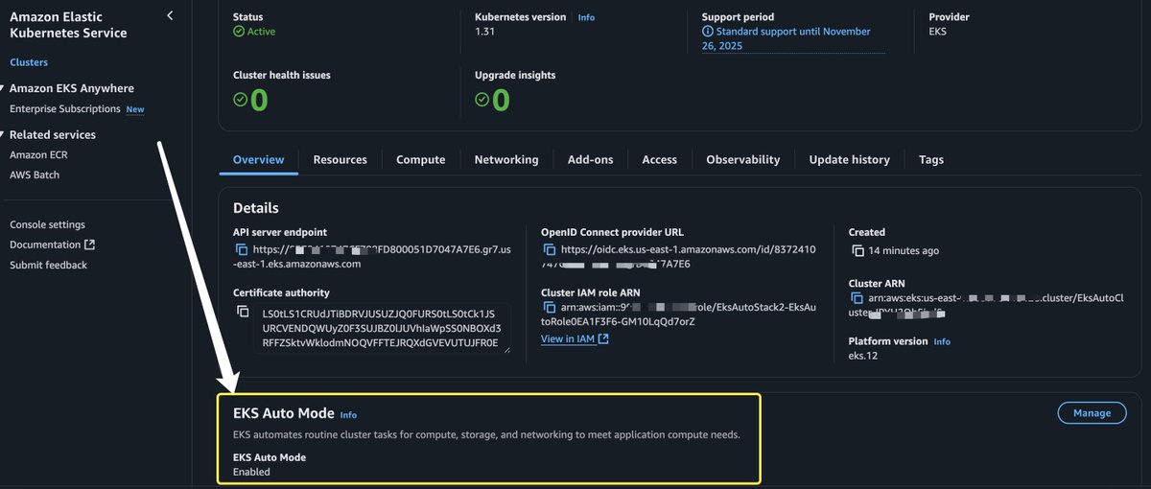1151x489 pixels.
Task: Click the info circle icon in Support period
Action: tap(708, 32)
